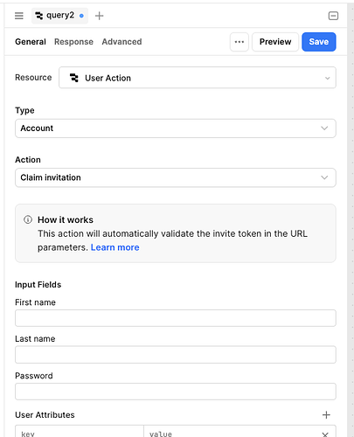Click the How it works info icon

pos(28,219)
